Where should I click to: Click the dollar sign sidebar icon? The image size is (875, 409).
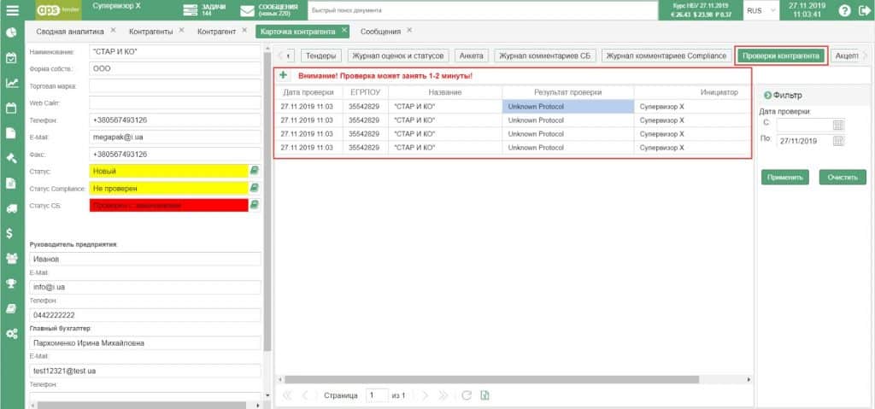10,232
